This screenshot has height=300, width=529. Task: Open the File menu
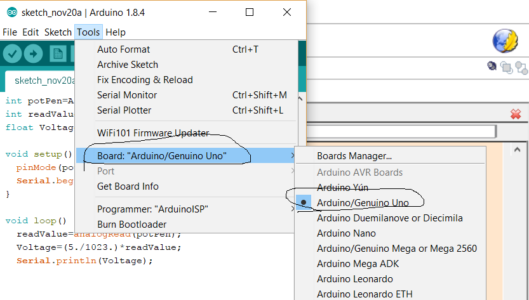click(10, 32)
